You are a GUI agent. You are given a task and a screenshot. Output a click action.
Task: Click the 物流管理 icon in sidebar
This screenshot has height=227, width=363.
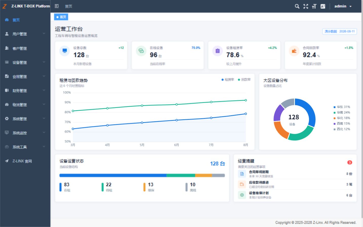[7, 104]
